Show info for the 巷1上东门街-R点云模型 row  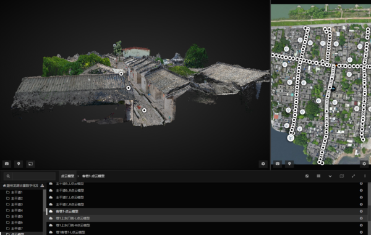click(361, 225)
